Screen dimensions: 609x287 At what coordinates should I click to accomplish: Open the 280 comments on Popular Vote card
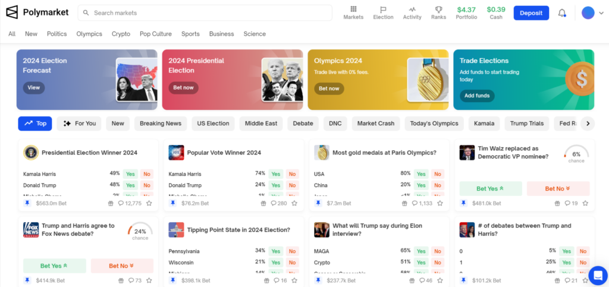tap(278, 203)
